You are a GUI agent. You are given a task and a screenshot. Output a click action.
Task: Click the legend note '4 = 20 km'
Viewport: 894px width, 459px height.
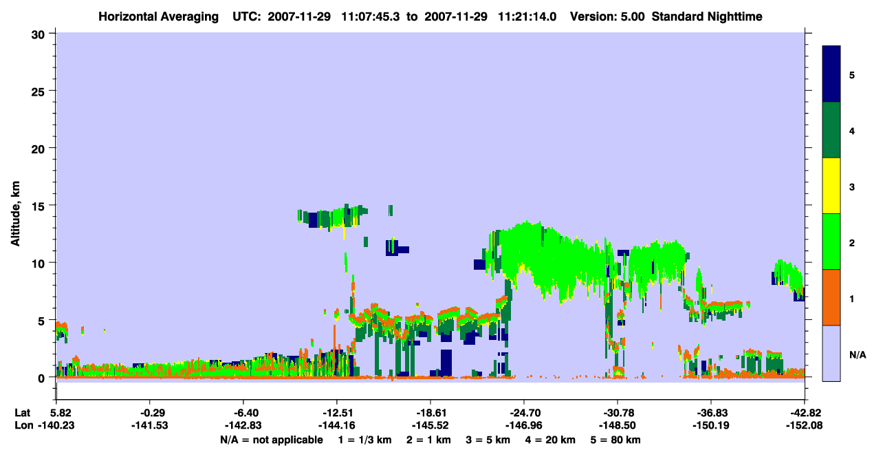click(x=551, y=440)
